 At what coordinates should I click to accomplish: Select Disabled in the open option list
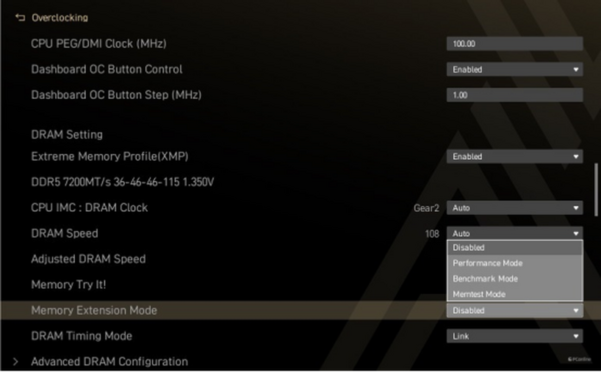coord(514,247)
